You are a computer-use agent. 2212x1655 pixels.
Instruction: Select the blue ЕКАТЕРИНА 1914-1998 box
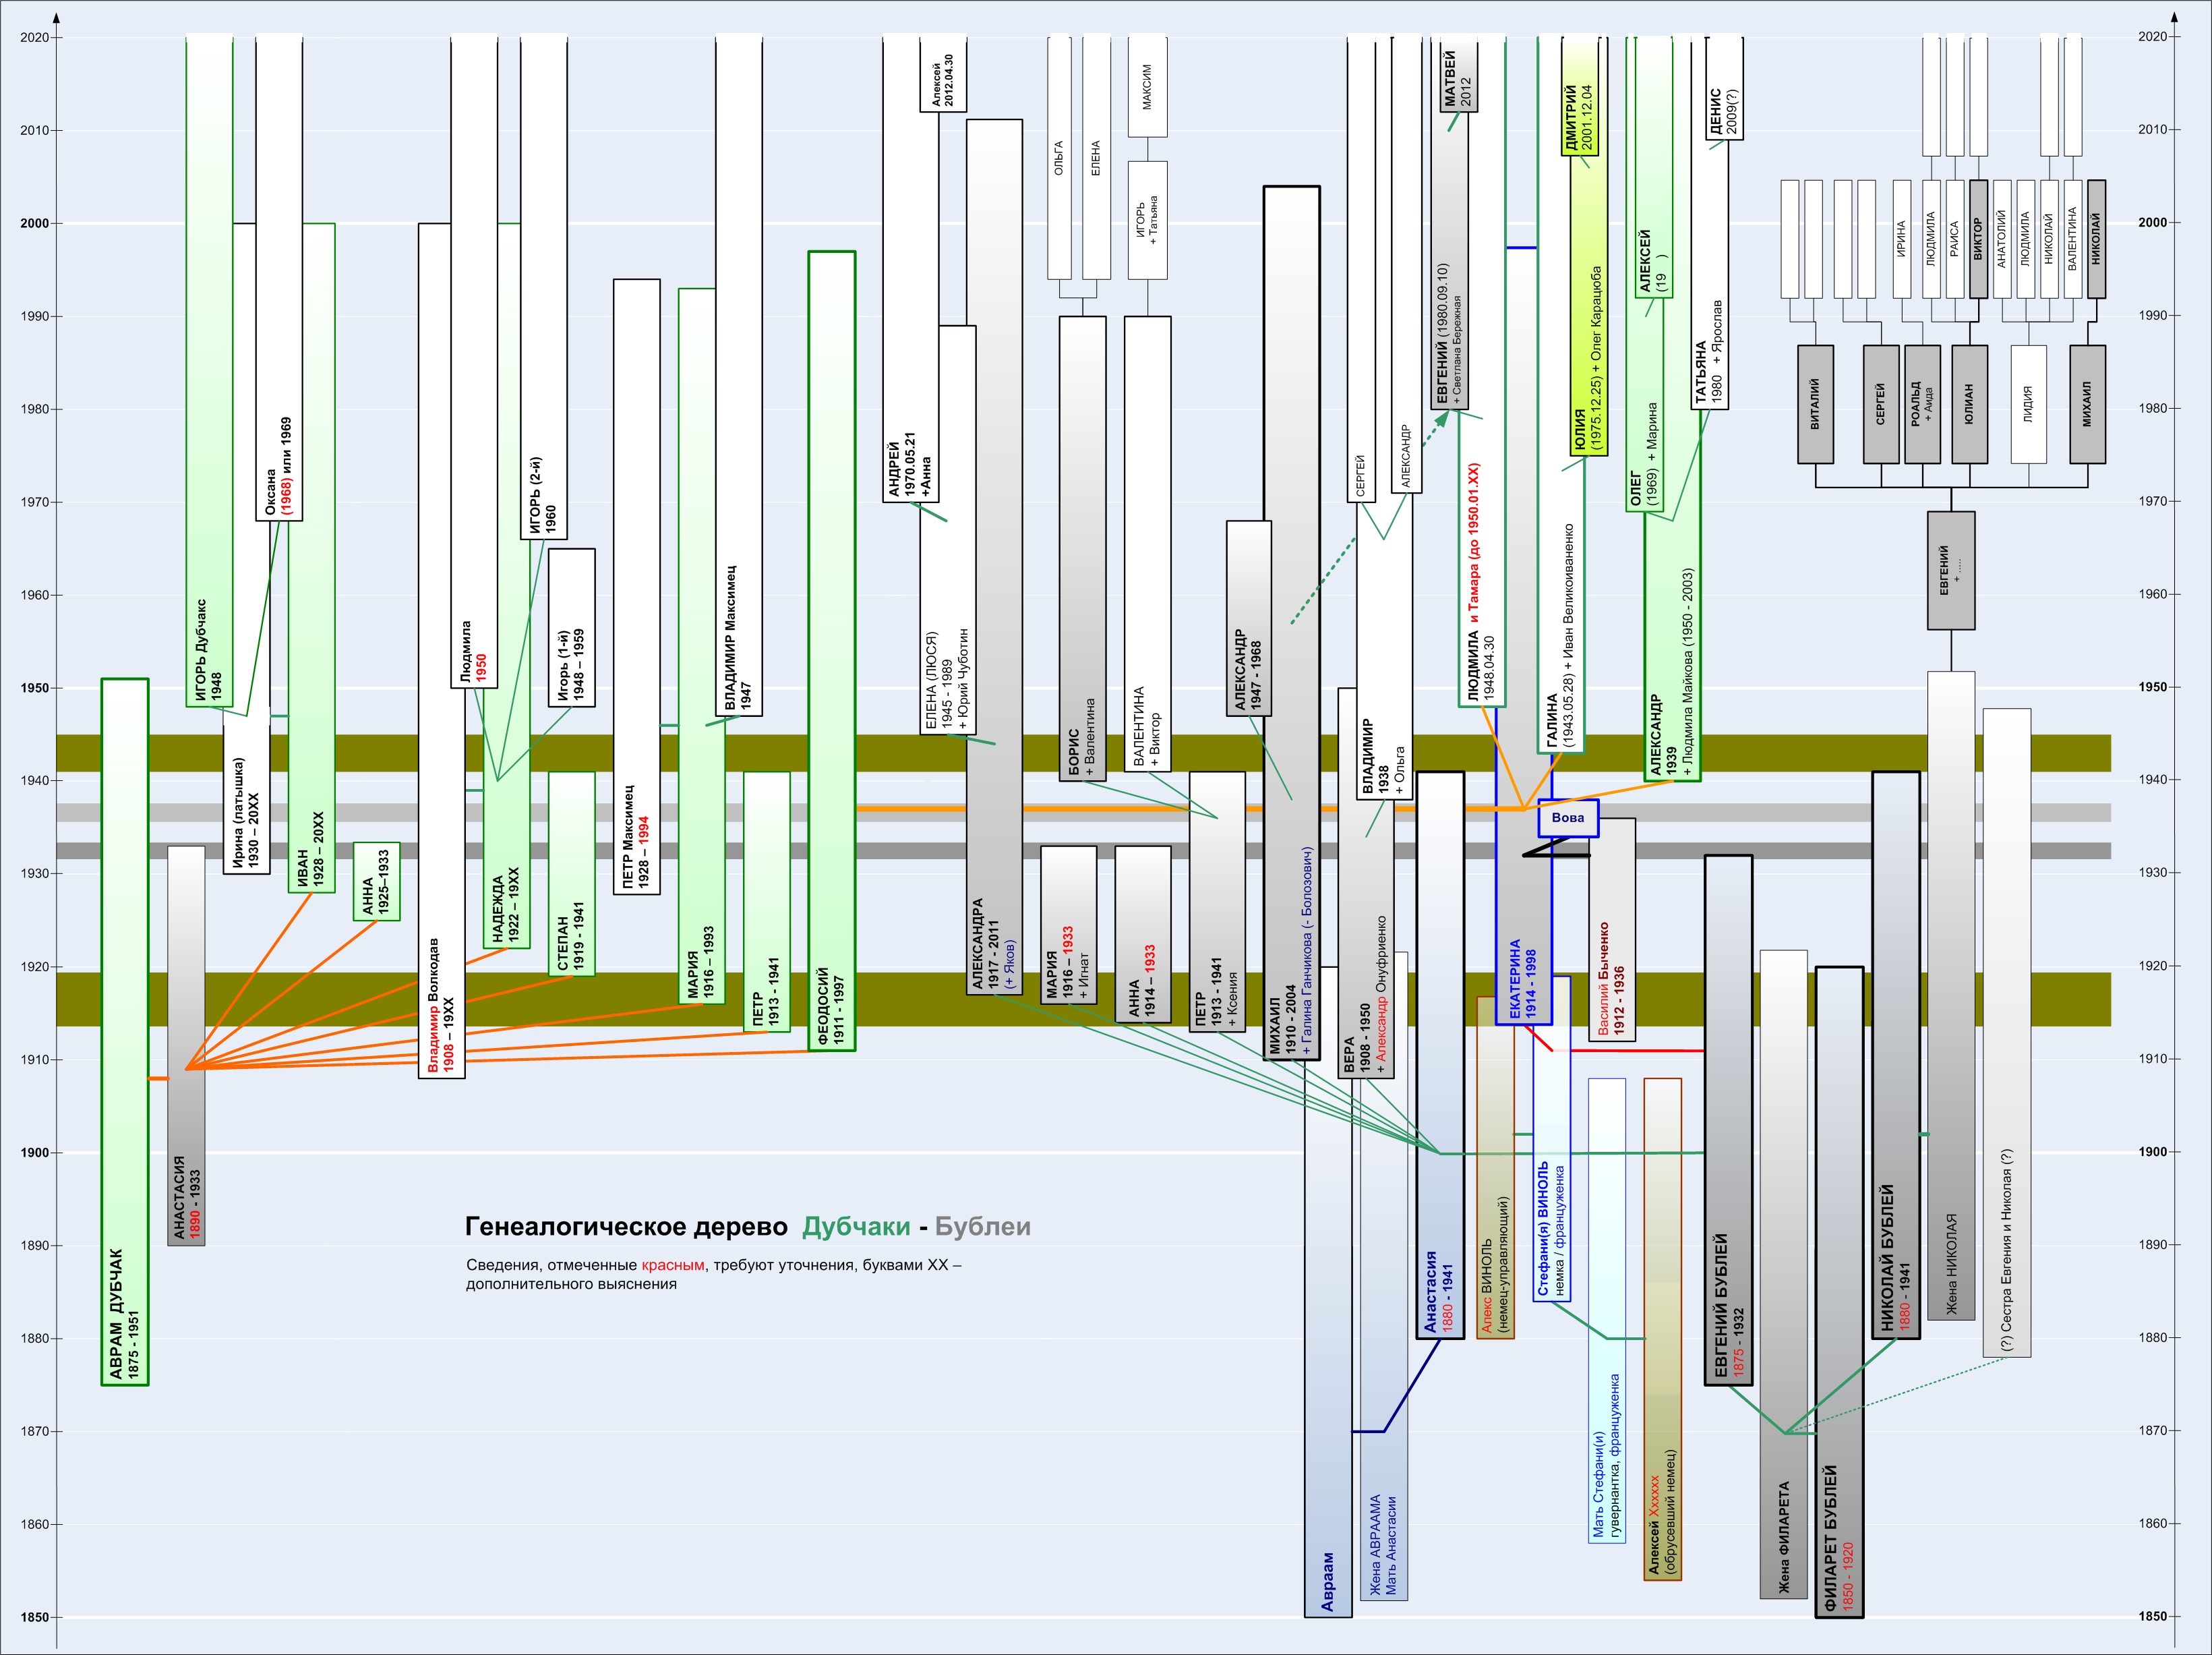1523,979
